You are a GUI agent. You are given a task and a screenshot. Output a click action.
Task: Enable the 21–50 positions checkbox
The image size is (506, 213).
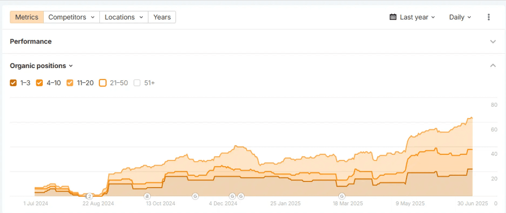click(103, 83)
